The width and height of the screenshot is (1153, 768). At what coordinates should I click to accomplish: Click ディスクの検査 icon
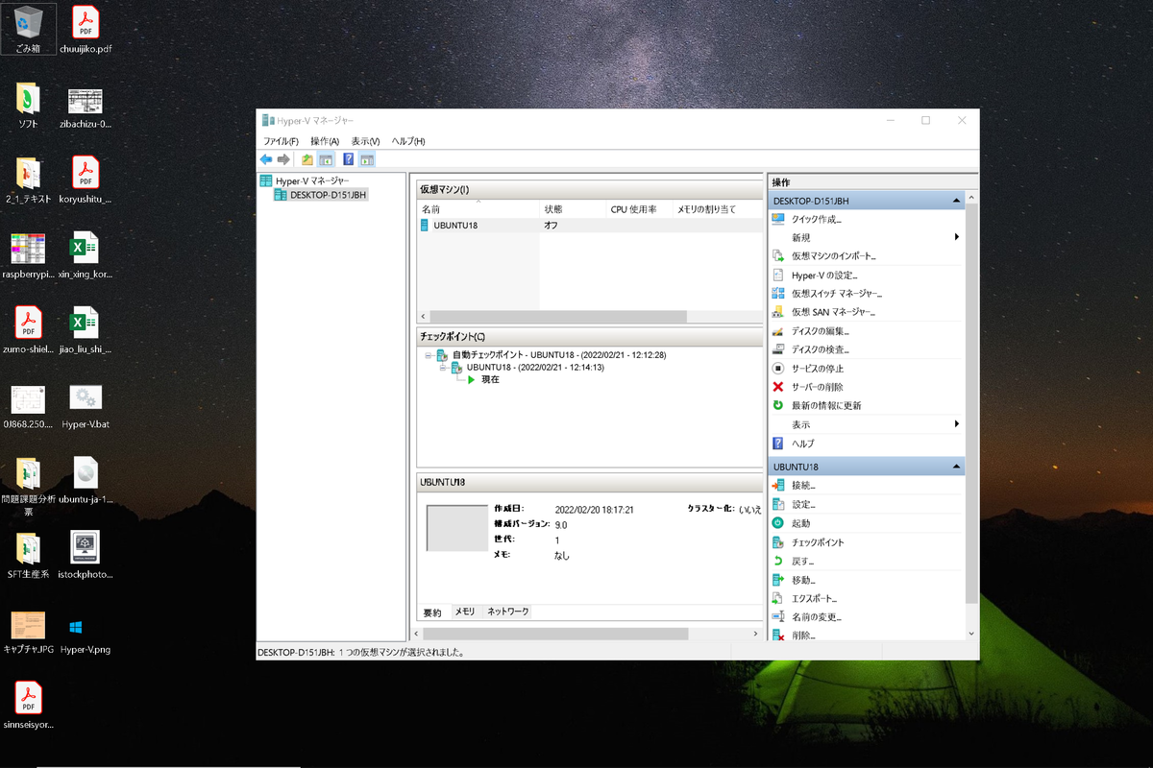(778, 349)
